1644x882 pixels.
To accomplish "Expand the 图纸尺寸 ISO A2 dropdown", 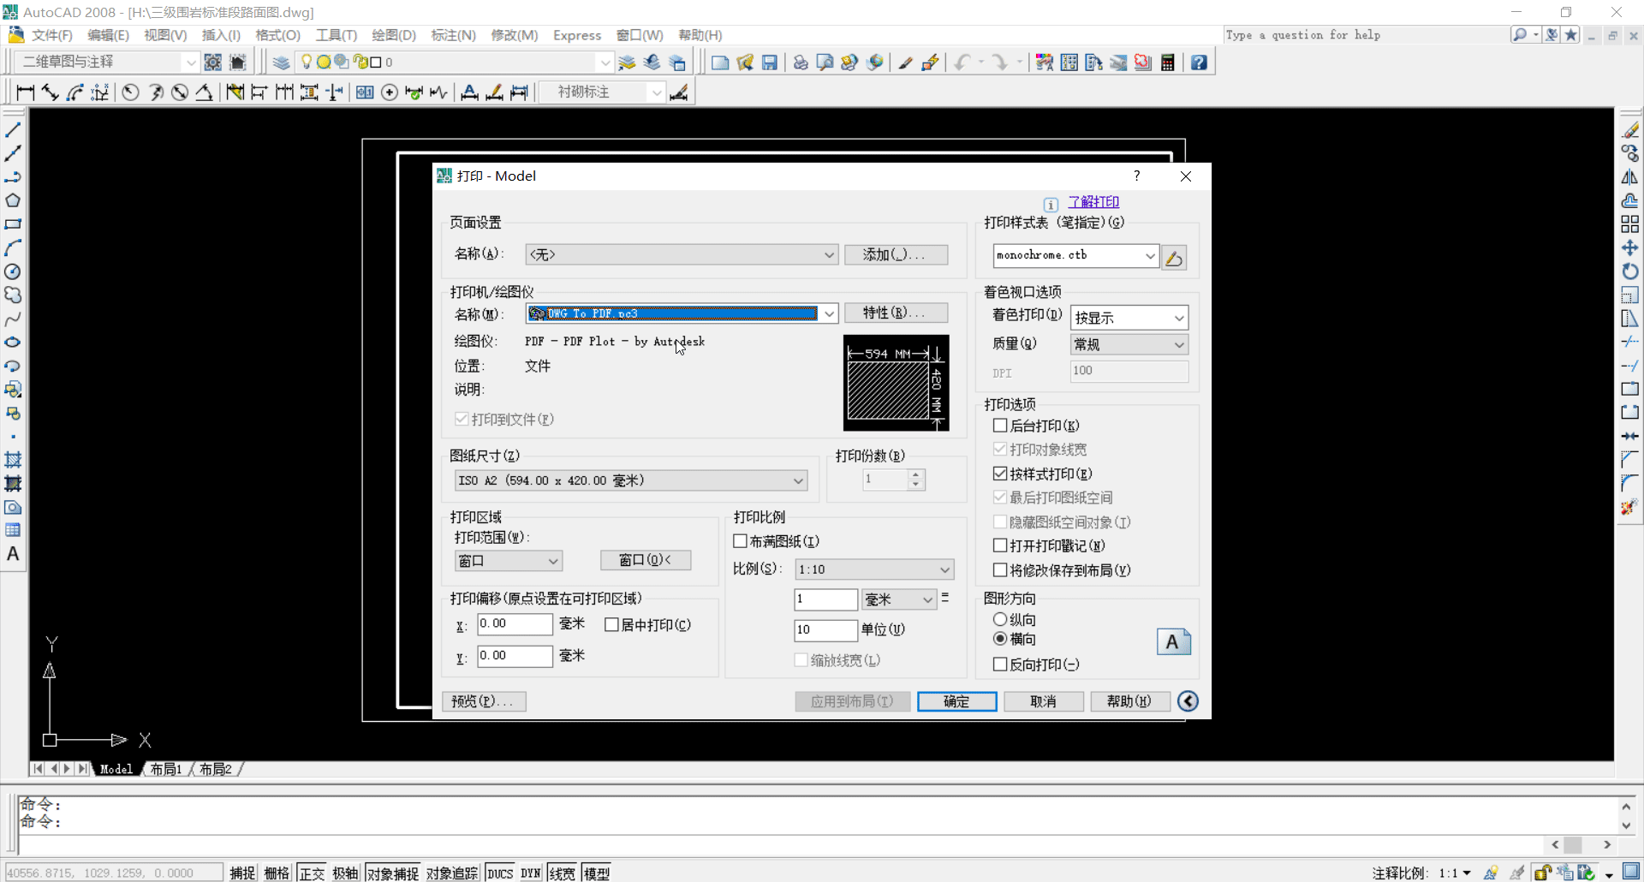I will (x=630, y=480).
